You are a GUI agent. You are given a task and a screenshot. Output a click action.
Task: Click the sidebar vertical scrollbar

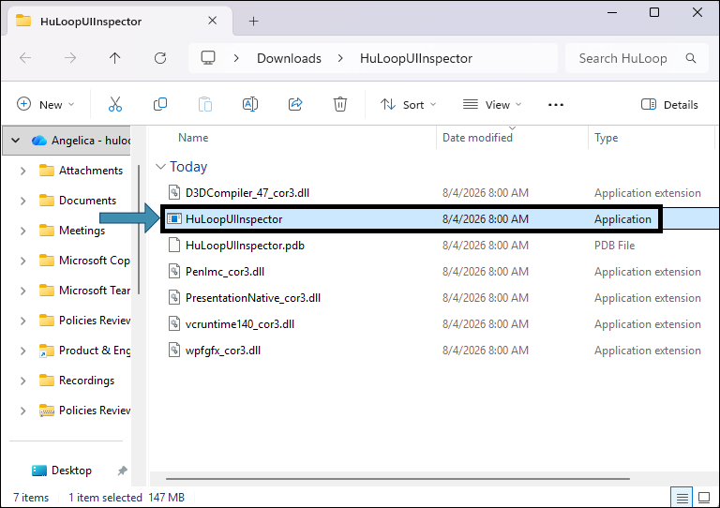(139, 230)
